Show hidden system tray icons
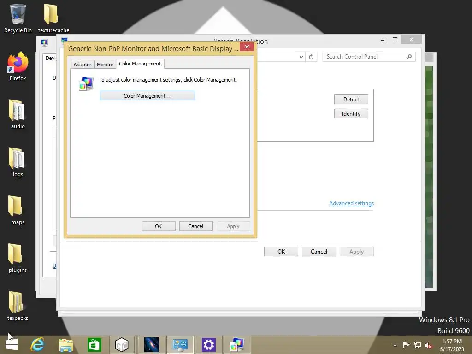 click(x=395, y=345)
